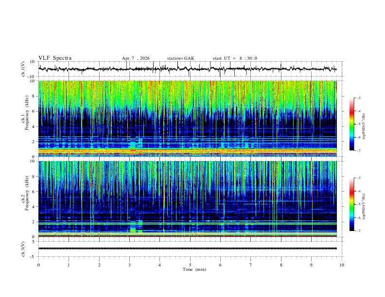Click the ch.2 "Frequency (kHz)" axis label
385x297 pixels.
(27, 193)
